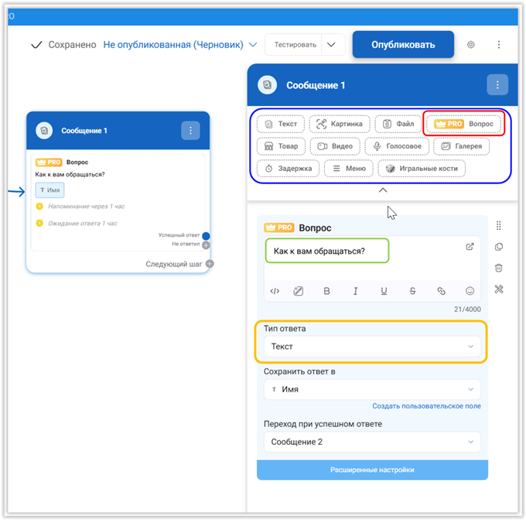Click the Успешный ответ connector dot
This screenshot has width=526, height=520.
pyautogui.click(x=206, y=236)
